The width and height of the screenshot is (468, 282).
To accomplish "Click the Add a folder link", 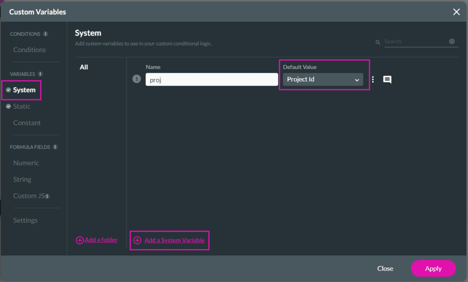I will tap(101, 240).
